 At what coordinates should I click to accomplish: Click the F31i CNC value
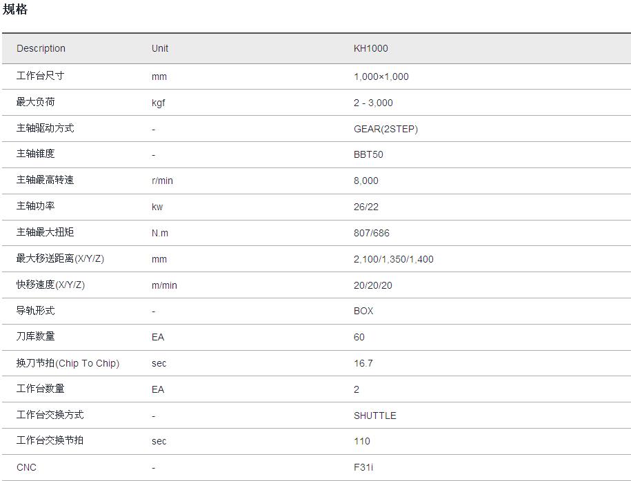(x=363, y=467)
